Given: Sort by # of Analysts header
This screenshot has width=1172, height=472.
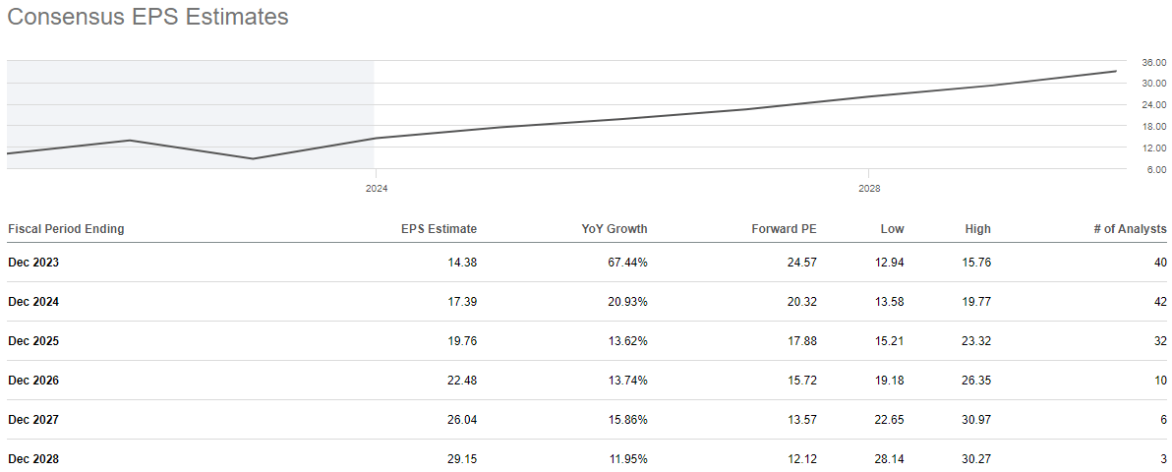Looking at the screenshot, I should (x=1130, y=229).
